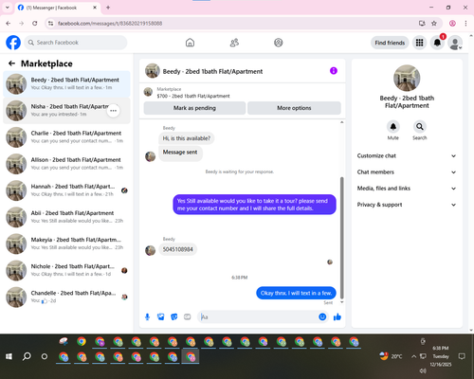
Task: Go back in browser history
Action: tap(9, 23)
